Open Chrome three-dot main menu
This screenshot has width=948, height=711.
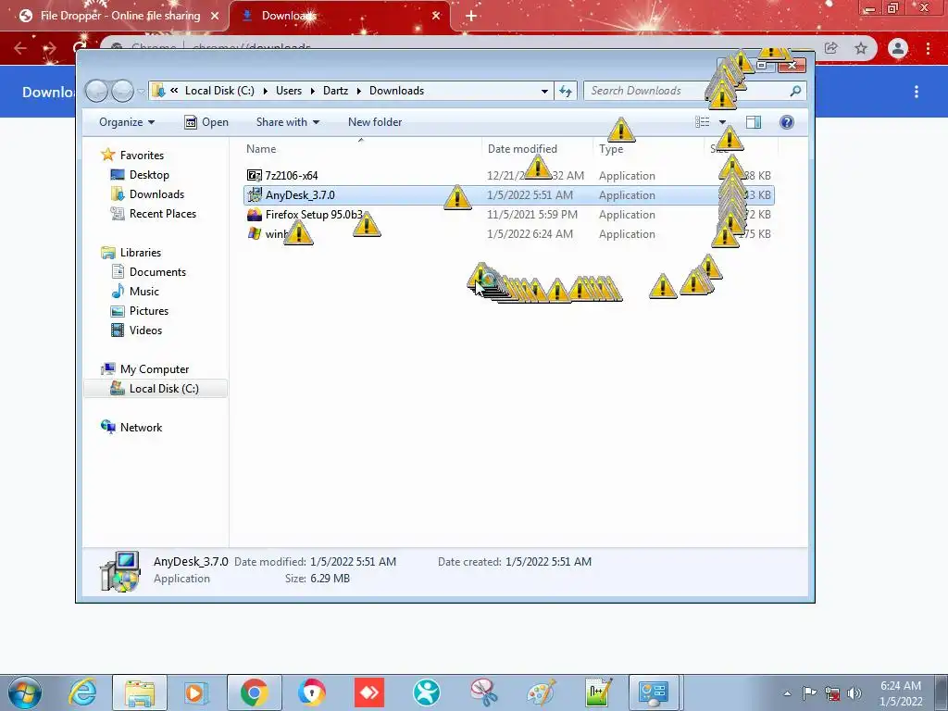pyautogui.click(x=928, y=48)
